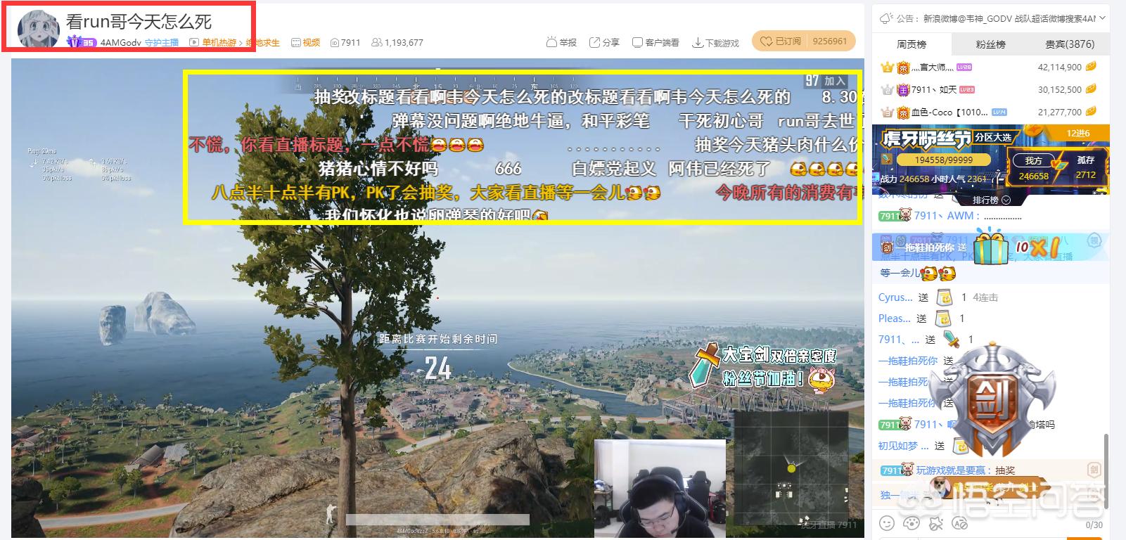
Task: Click the 194558/99999 progress bar
Action: tap(945, 160)
